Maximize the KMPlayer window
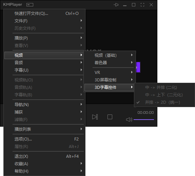The image size is (195, 176). (134, 5)
